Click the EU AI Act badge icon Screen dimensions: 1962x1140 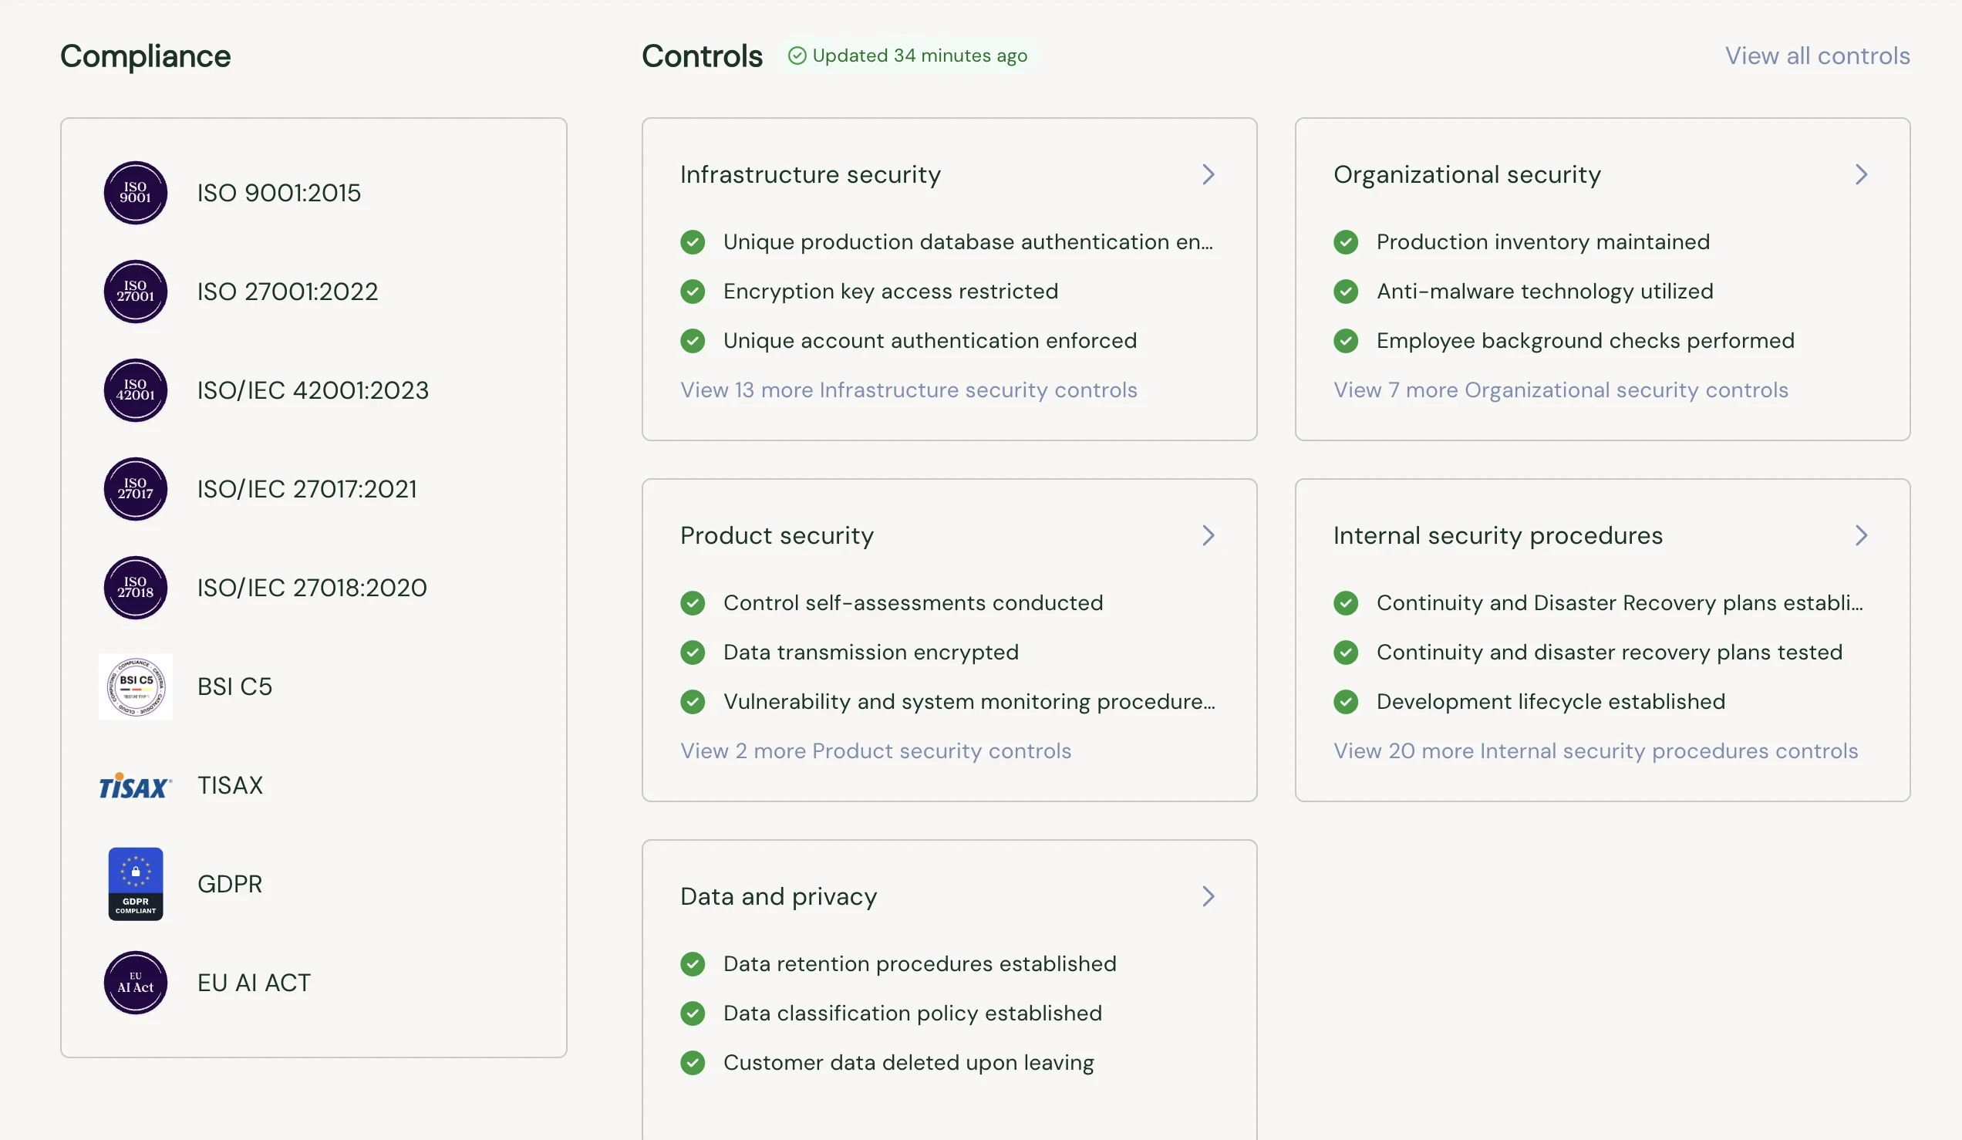(x=136, y=983)
